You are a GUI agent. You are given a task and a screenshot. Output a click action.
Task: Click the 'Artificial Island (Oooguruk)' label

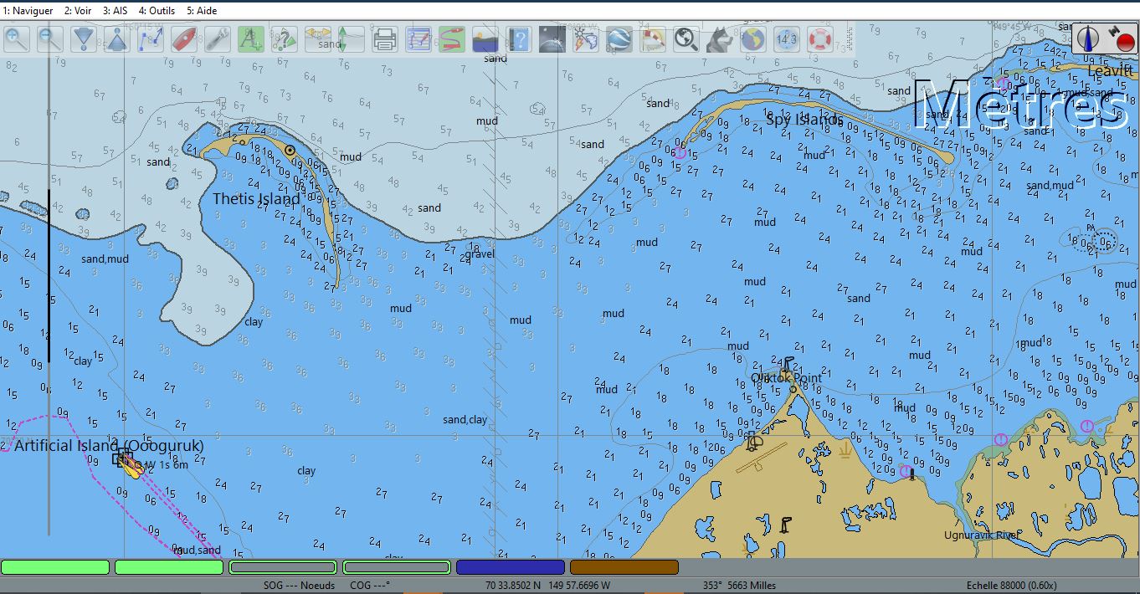pos(109,446)
